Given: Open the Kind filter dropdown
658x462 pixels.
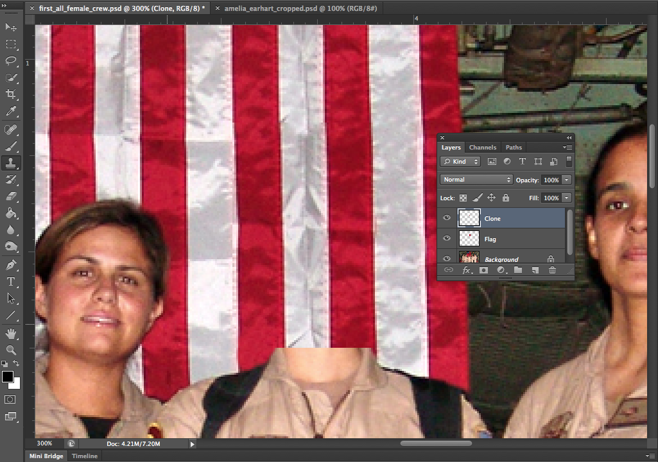Looking at the screenshot, I should click(460, 162).
